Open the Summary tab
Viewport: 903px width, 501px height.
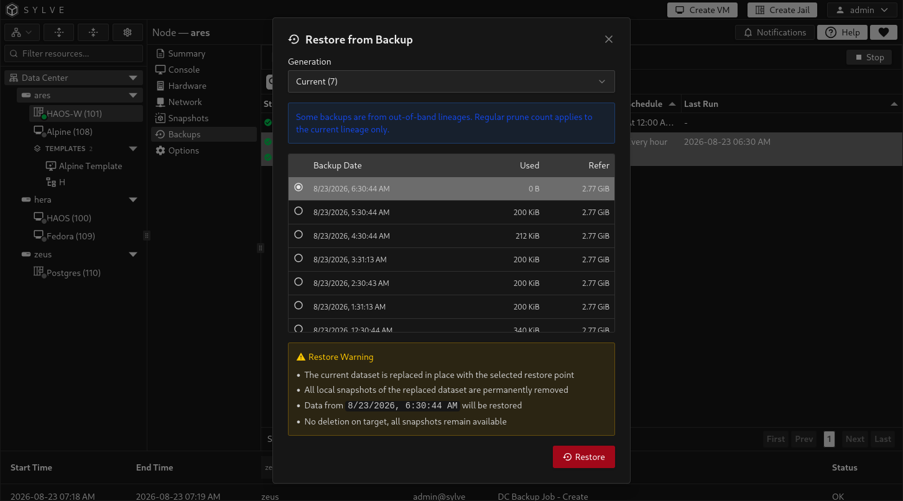click(x=204, y=53)
